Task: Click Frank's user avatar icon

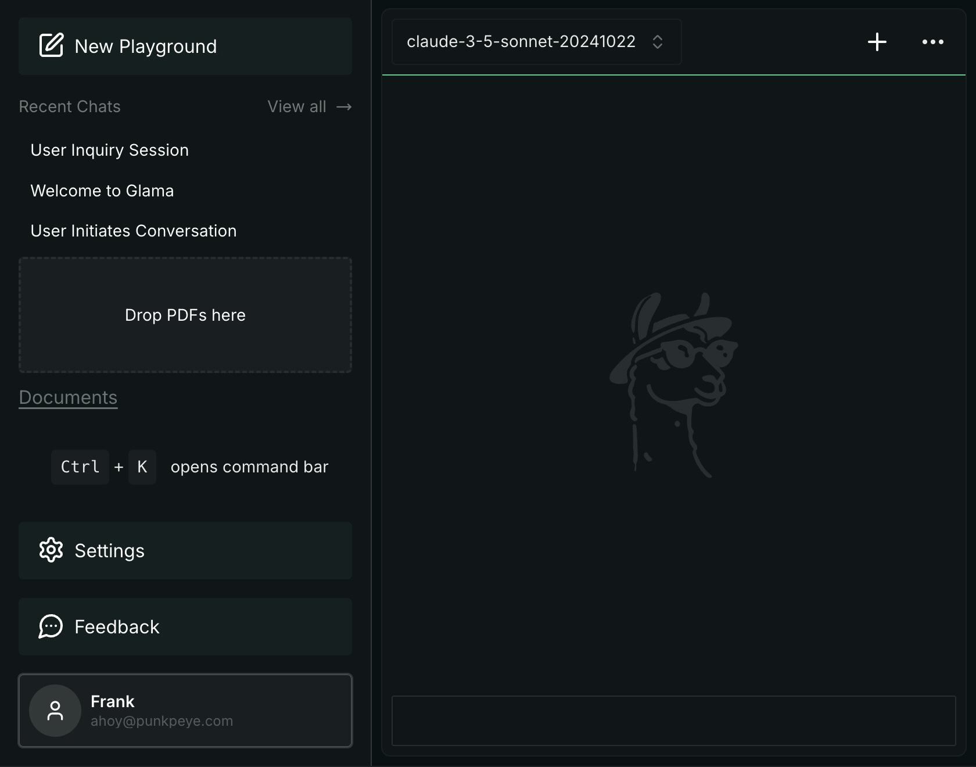Action: click(55, 710)
